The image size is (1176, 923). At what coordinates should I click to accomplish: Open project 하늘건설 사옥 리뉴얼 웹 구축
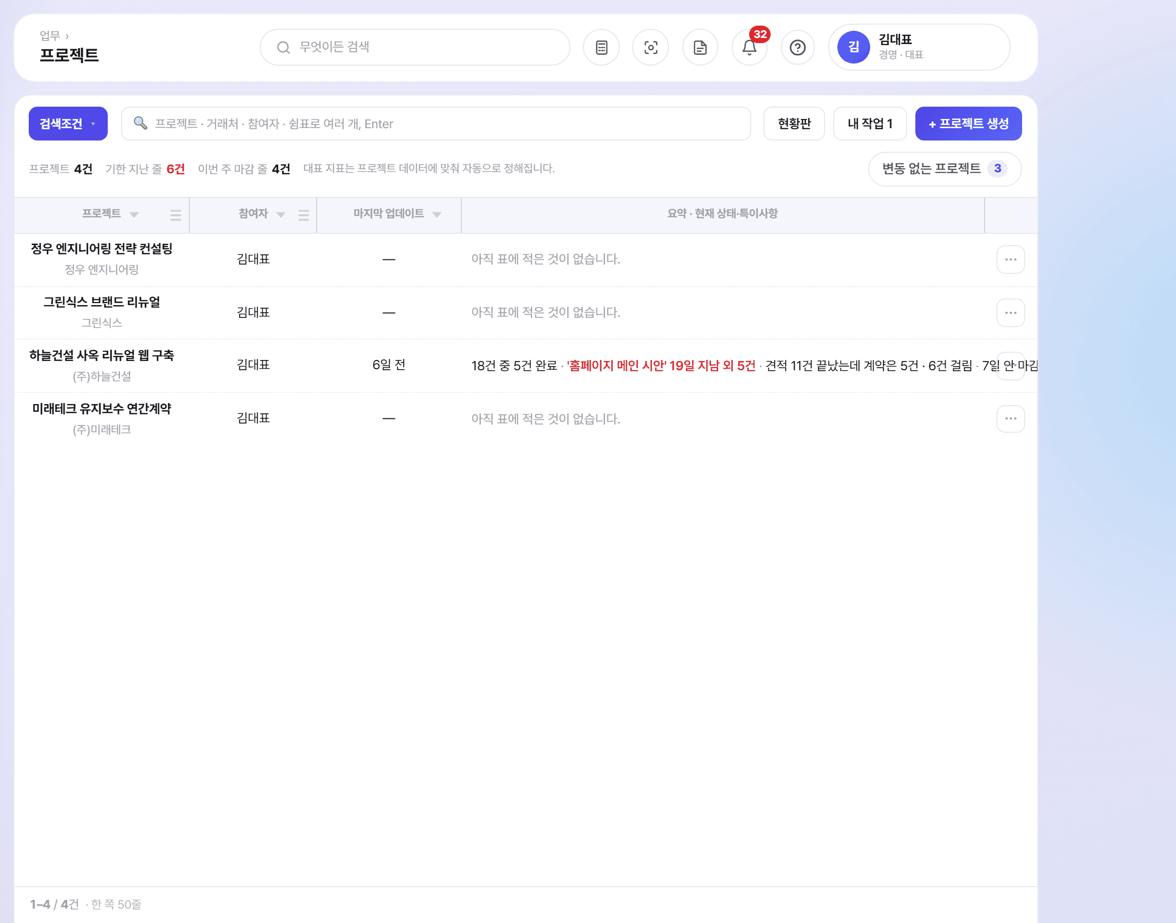(x=102, y=355)
